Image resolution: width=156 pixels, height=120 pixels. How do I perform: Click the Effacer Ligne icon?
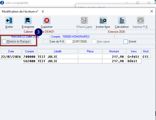pos(84,20)
